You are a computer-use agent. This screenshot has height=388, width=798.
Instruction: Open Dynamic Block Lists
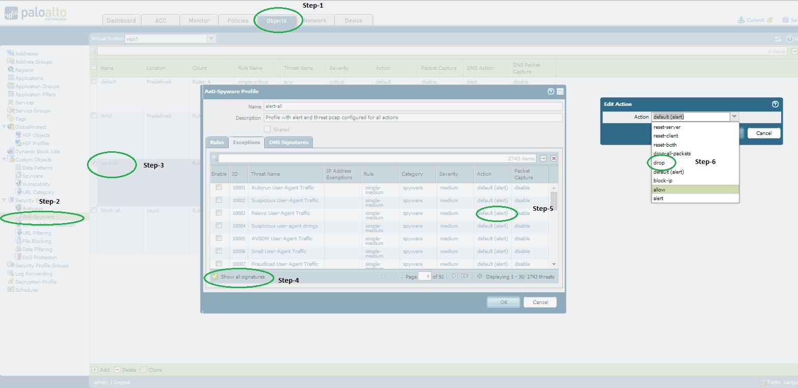click(x=38, y=151)
